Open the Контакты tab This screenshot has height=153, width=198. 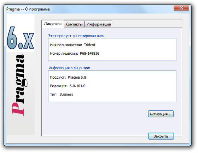[x=74, y=24]
